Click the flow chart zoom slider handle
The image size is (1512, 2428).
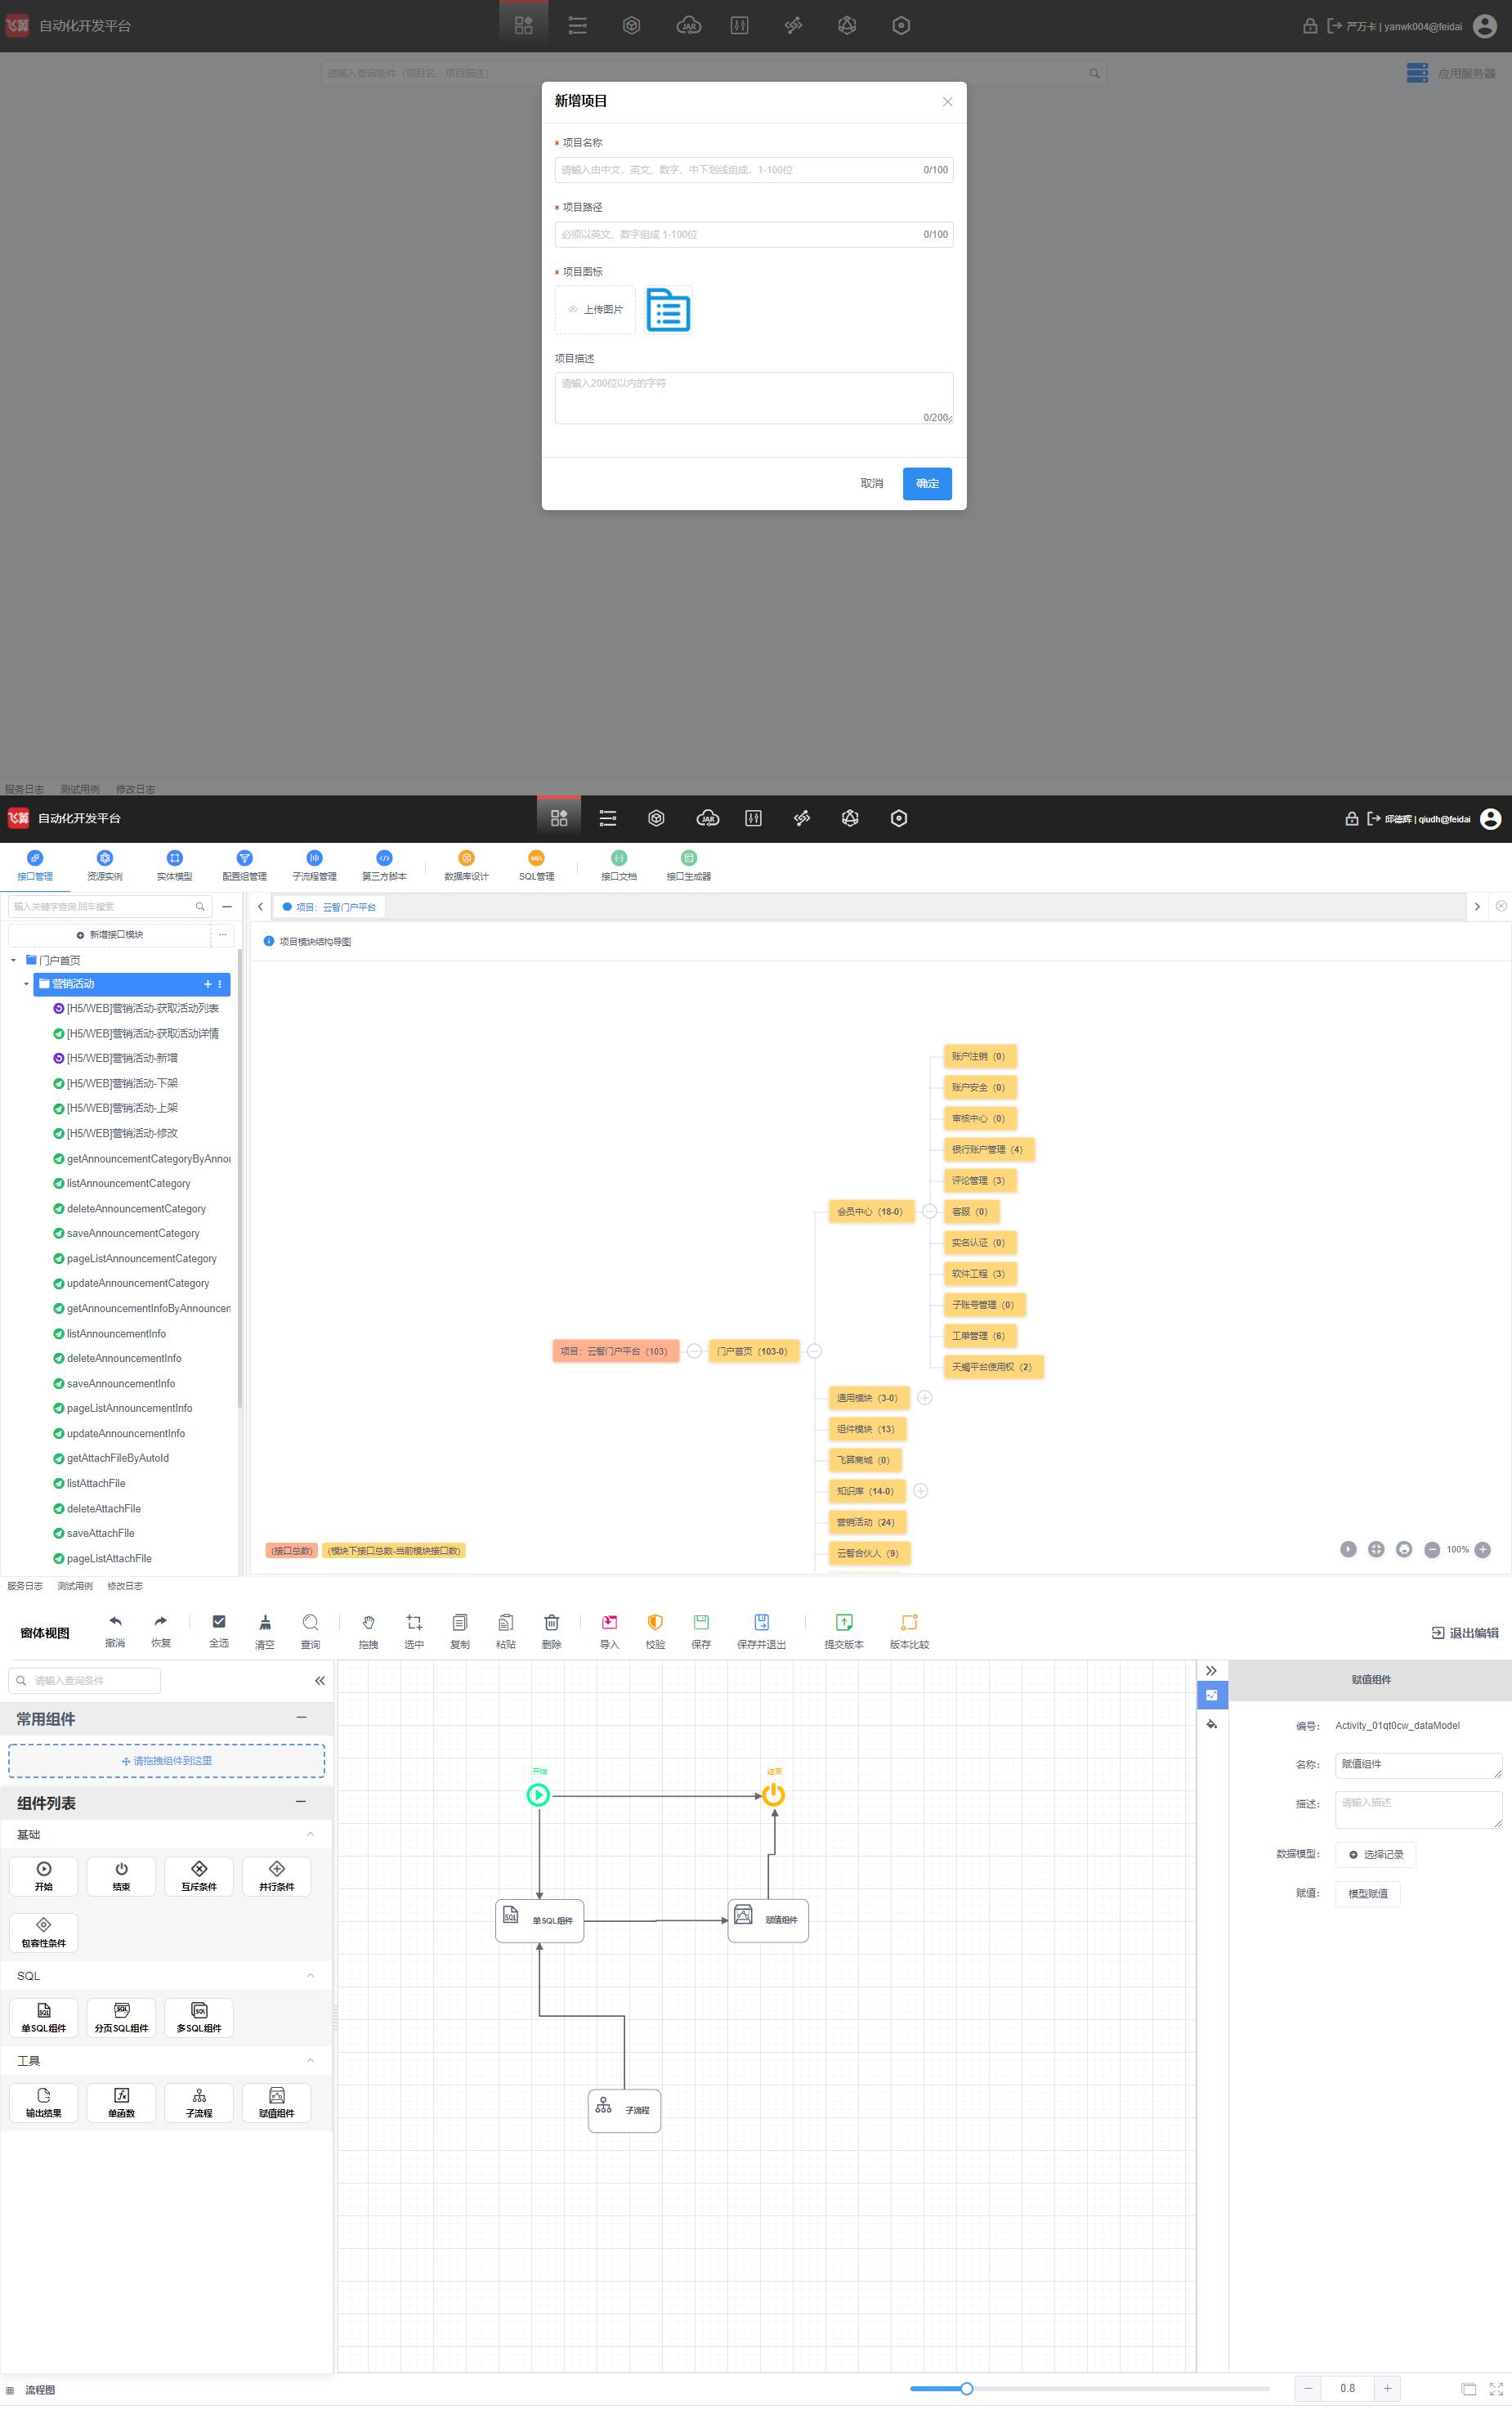(x=966, y=2388)
